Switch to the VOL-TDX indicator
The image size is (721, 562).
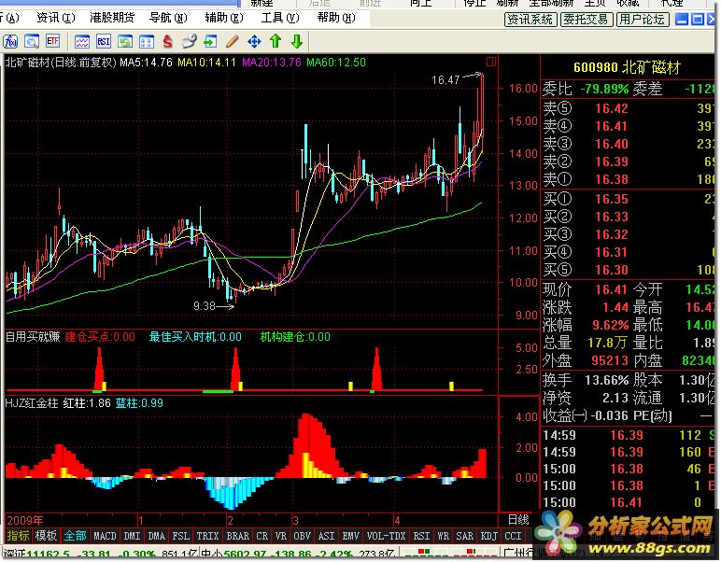tap(387, 536)
